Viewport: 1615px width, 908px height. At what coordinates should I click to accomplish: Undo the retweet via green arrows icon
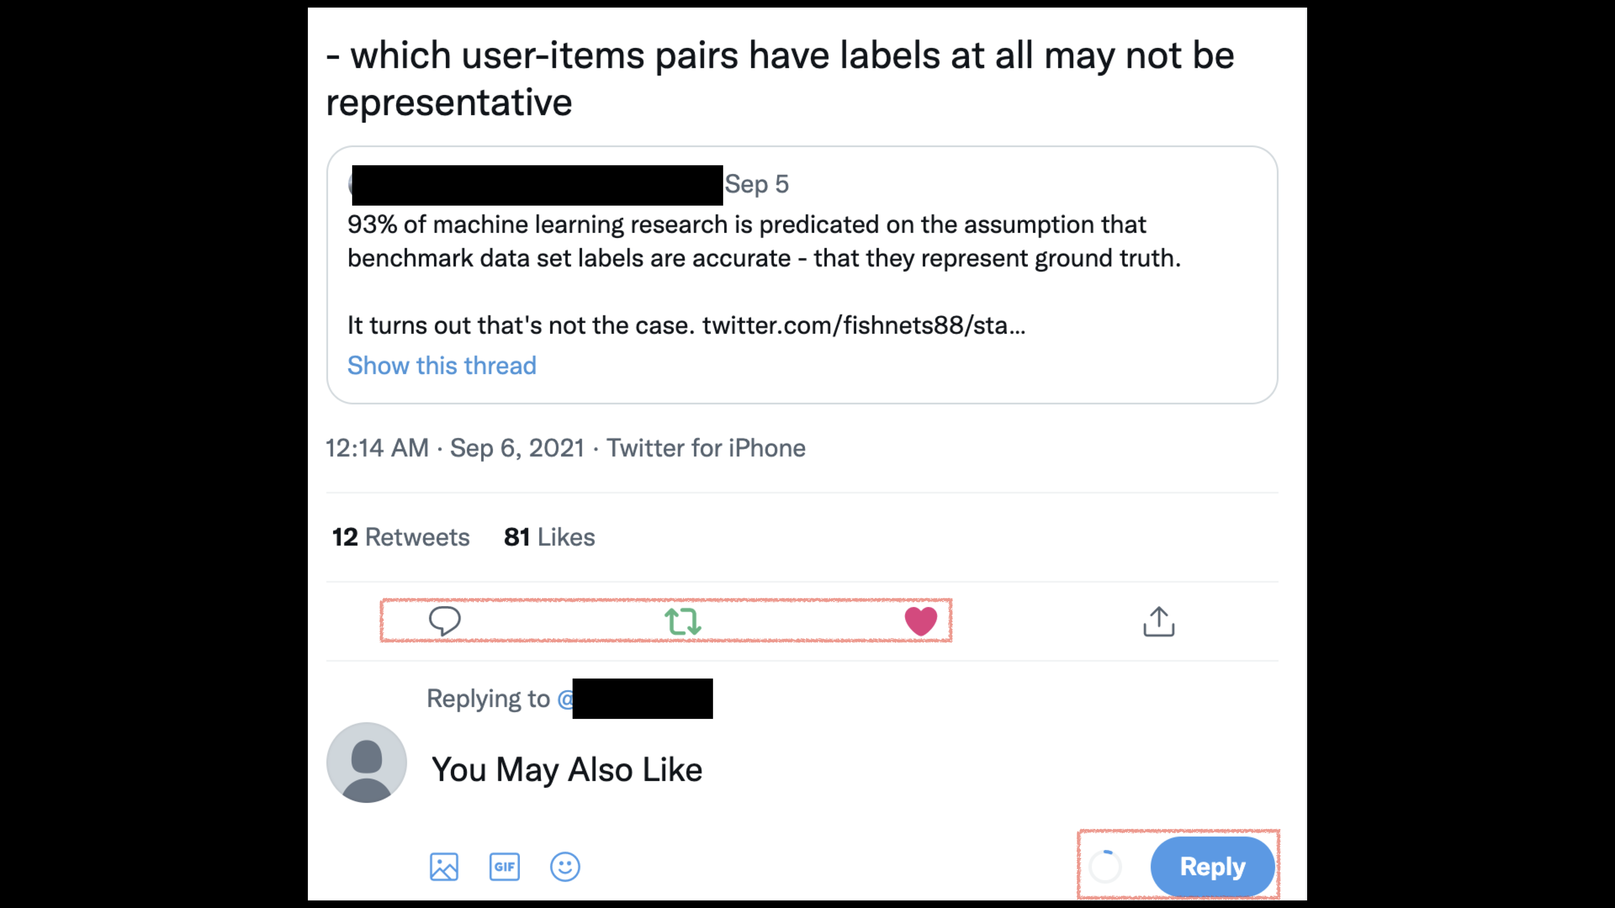682,621
